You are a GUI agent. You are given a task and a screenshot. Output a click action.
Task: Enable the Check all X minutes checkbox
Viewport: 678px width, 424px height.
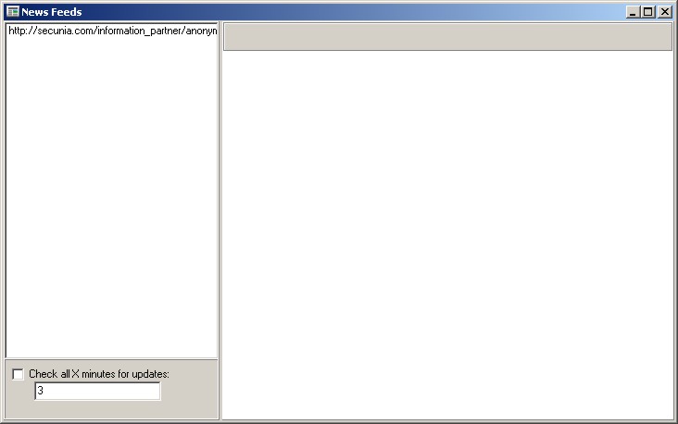tap(18, 374)
